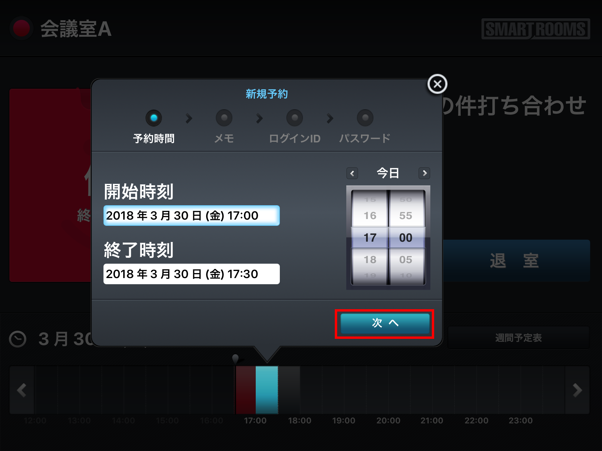This screenshot has height=451, width=602.
Task: Go to next day with the right arrow beside 今日
Action: [x=424, y=173]
